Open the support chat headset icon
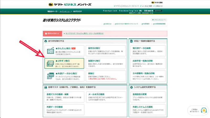The image size is (210, 118). pos(204,110)
